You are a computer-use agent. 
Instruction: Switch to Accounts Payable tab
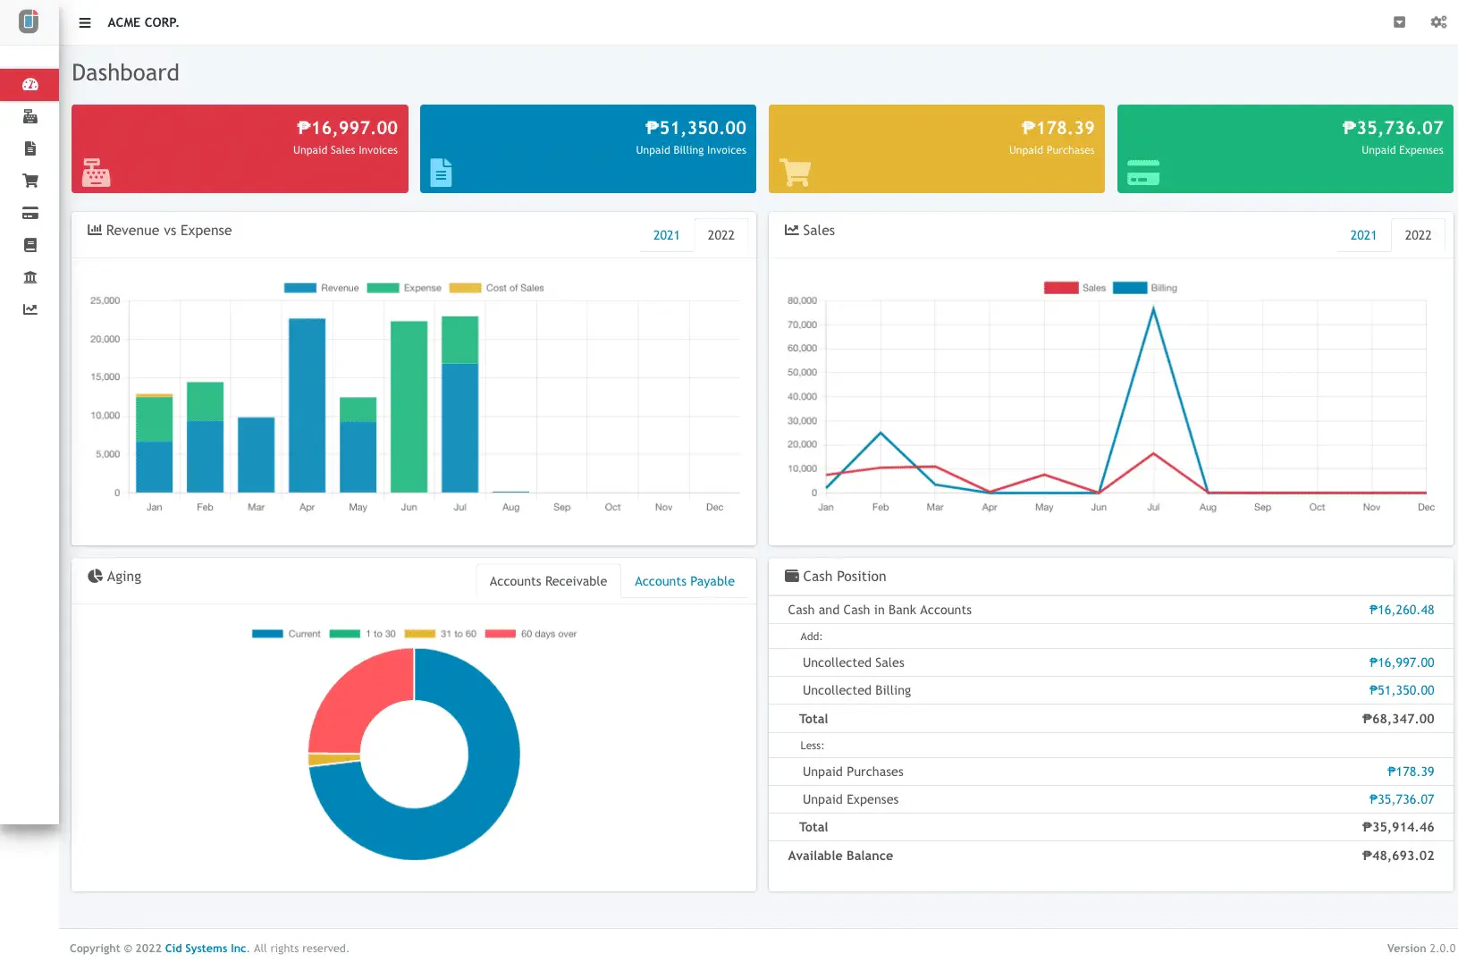pyautogui.click(x=685, y=581)
